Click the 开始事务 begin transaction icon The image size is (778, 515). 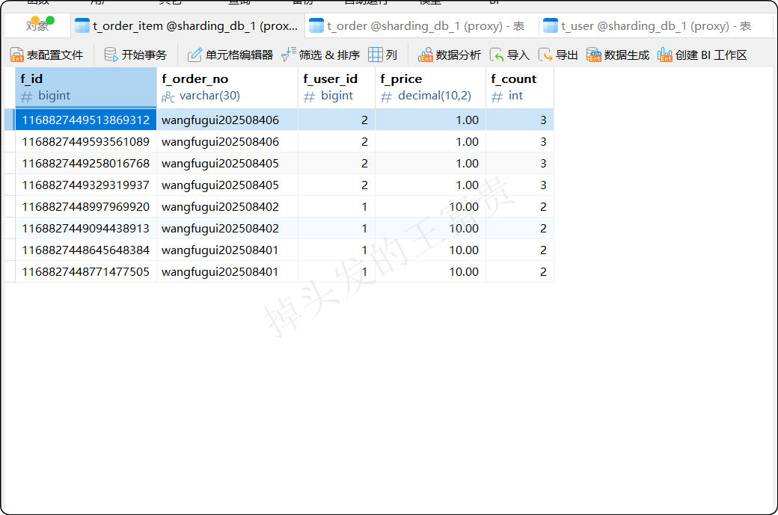(x=111, y=55)
